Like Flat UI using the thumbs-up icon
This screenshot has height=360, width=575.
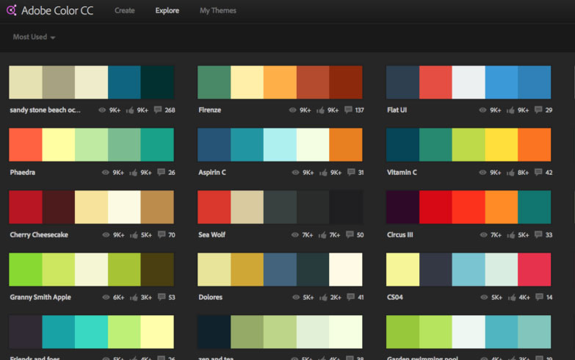(x=510, y=109)
